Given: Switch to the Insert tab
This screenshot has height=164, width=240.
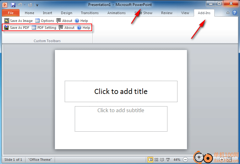Looking at the screenshot, I should pyautogui.click(x=47, y=13).
